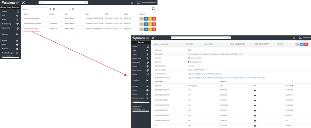
Task: Click the magnifier in demo_deep_learning top search
Action: click(86, 3)
